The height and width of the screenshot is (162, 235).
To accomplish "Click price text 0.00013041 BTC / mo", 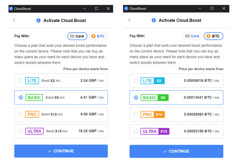I will (x=201, y=98).
